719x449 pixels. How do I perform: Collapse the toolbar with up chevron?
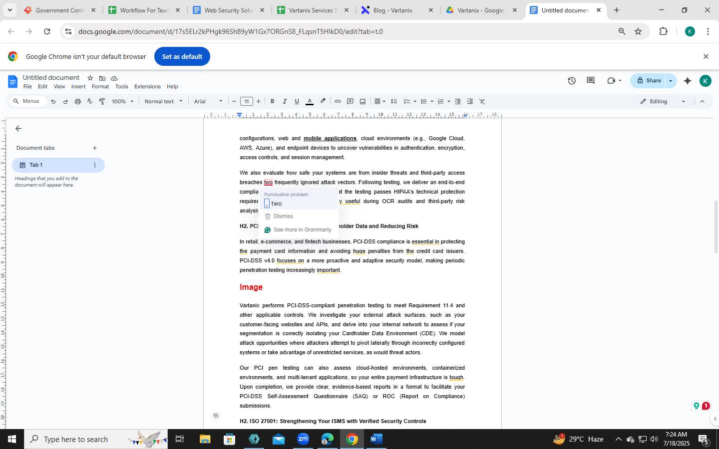point(702,101)
